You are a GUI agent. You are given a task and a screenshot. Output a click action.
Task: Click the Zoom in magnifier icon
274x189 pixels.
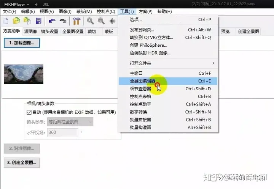pyautogui.click(x=91, y=21)
